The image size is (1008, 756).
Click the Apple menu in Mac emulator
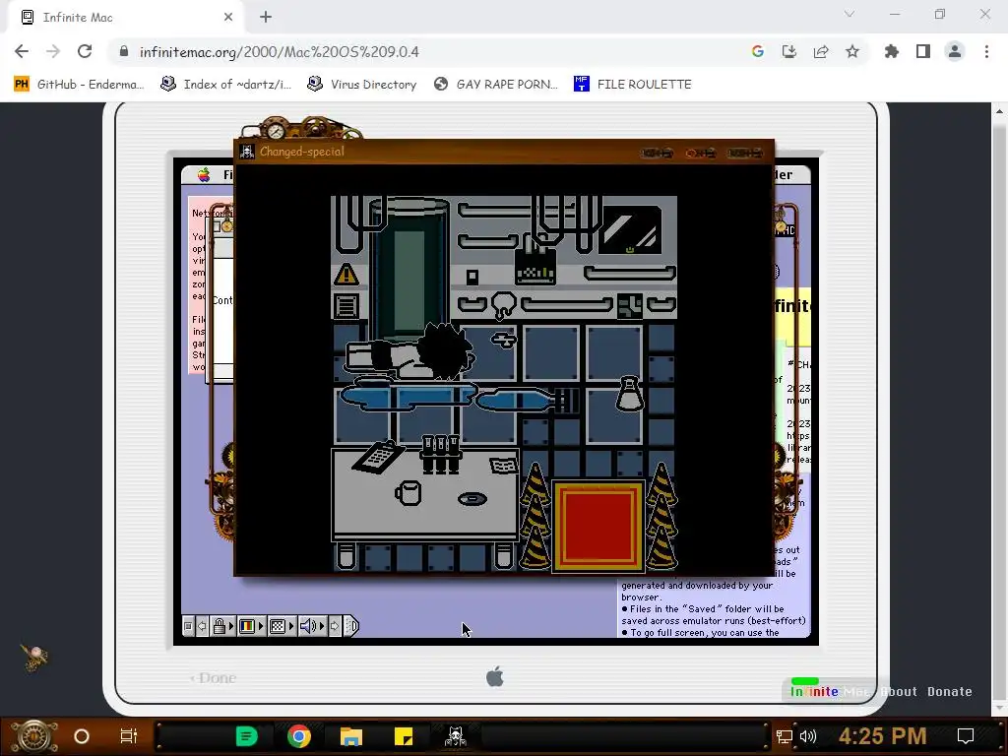tap(204, 174)
